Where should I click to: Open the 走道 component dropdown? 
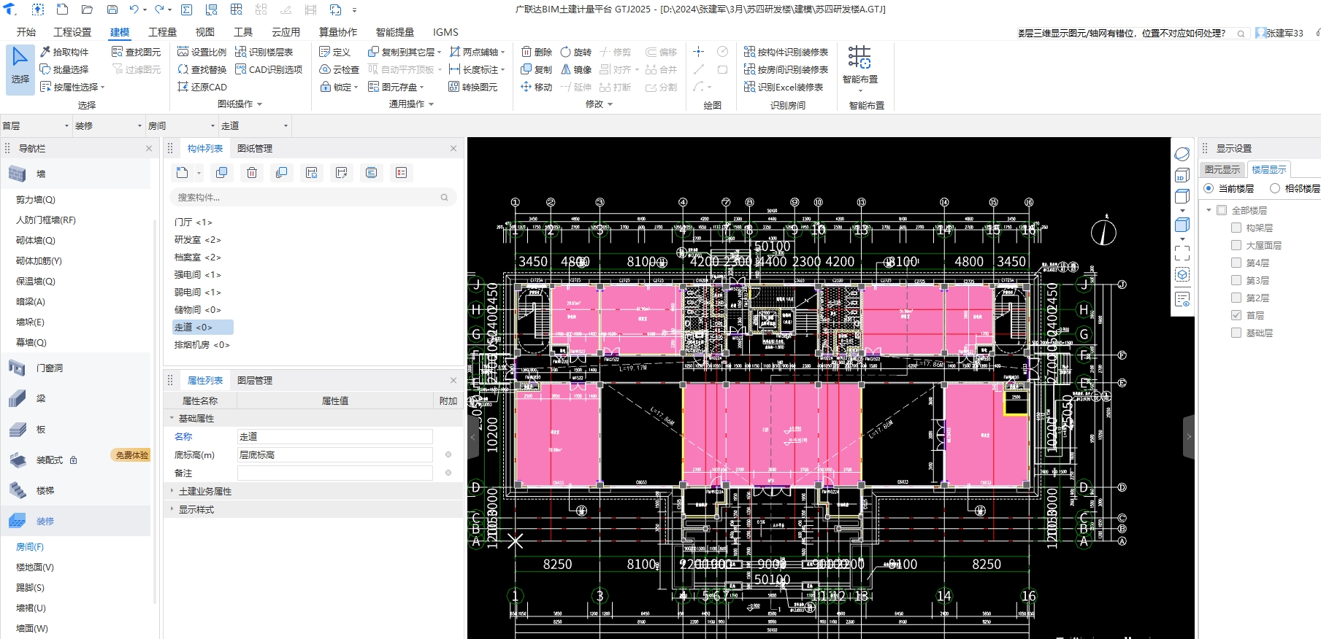point(256,125)
